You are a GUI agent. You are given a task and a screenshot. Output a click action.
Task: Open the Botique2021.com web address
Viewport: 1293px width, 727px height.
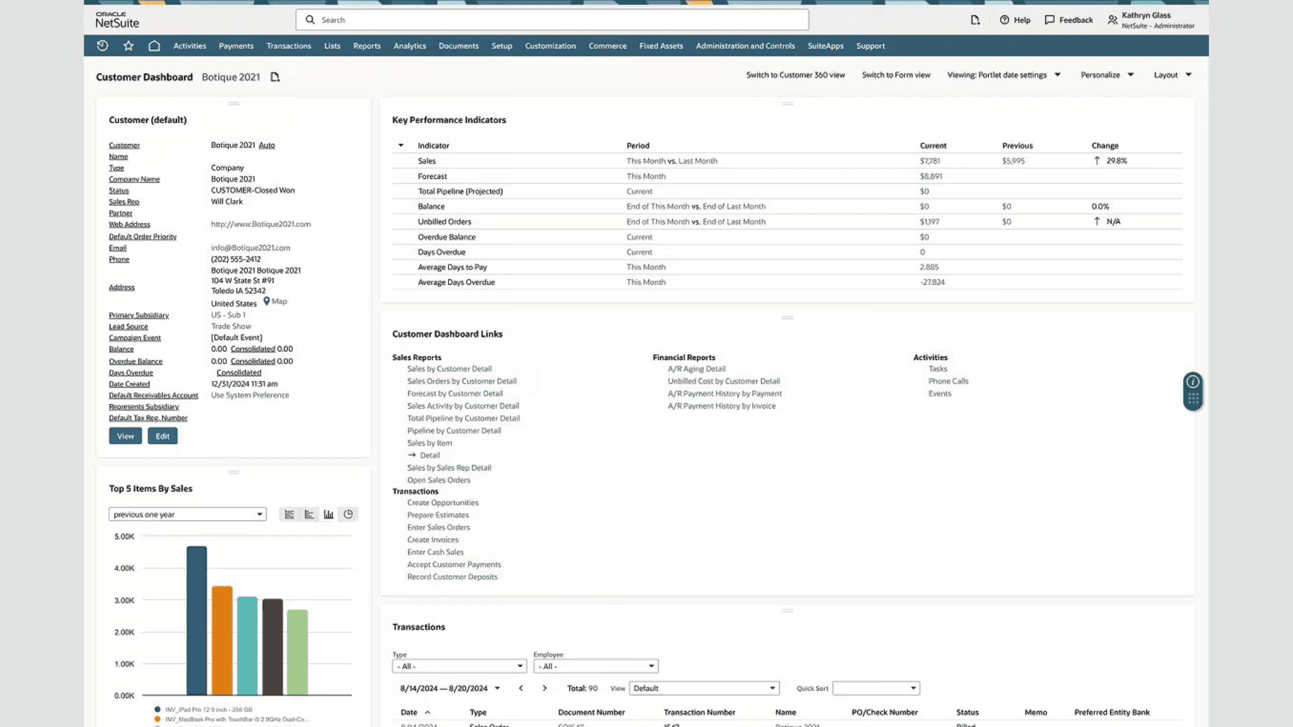[x=261, y=224]
